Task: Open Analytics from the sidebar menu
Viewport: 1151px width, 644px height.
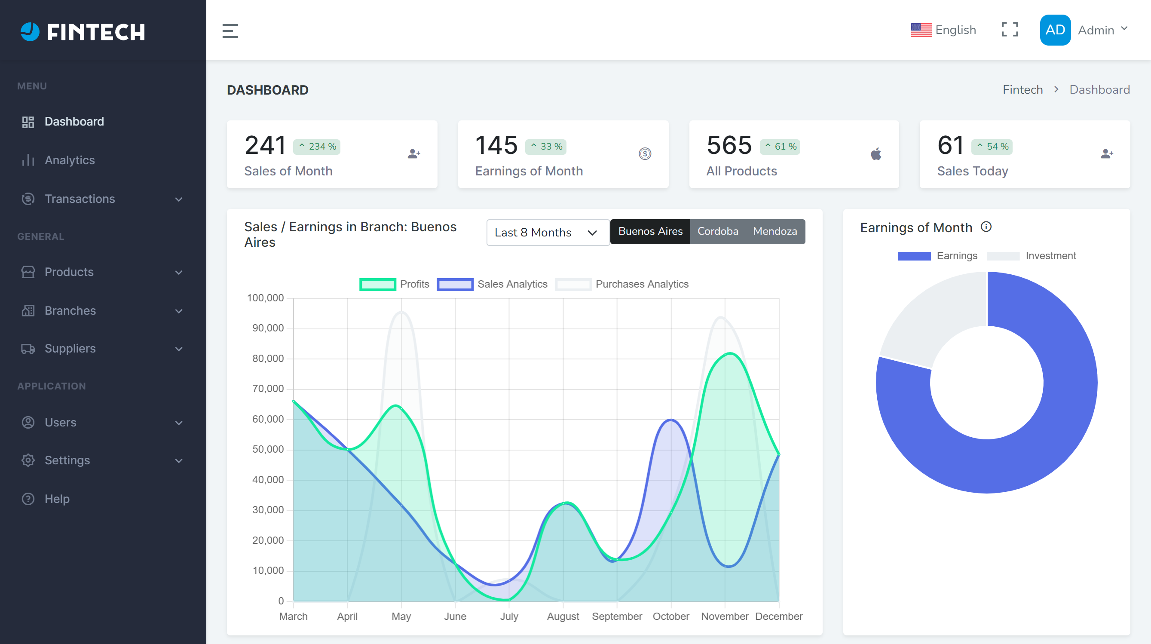Action: click(x=70, y=160)
